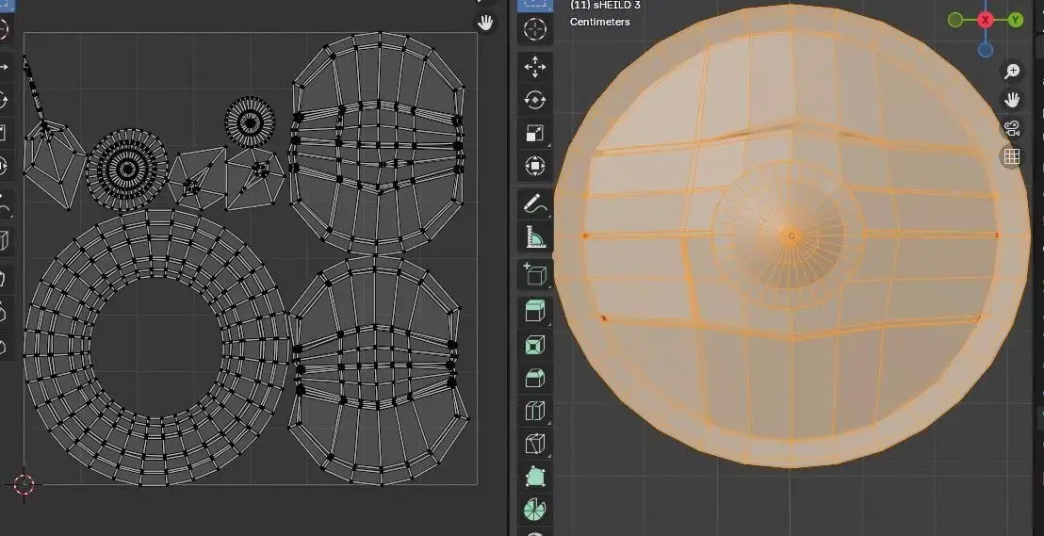Select the Rotate tool in 3D viewport
The image size is (1044, 536).
pos(534,101)
